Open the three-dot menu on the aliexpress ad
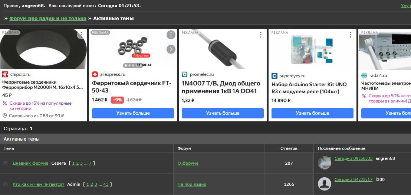The width and height of the screenshot is (411, 195). pos(171,35)
